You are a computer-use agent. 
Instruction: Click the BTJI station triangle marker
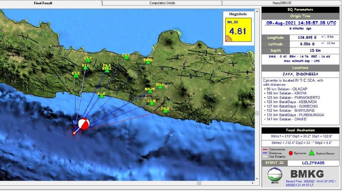[85, 68]
